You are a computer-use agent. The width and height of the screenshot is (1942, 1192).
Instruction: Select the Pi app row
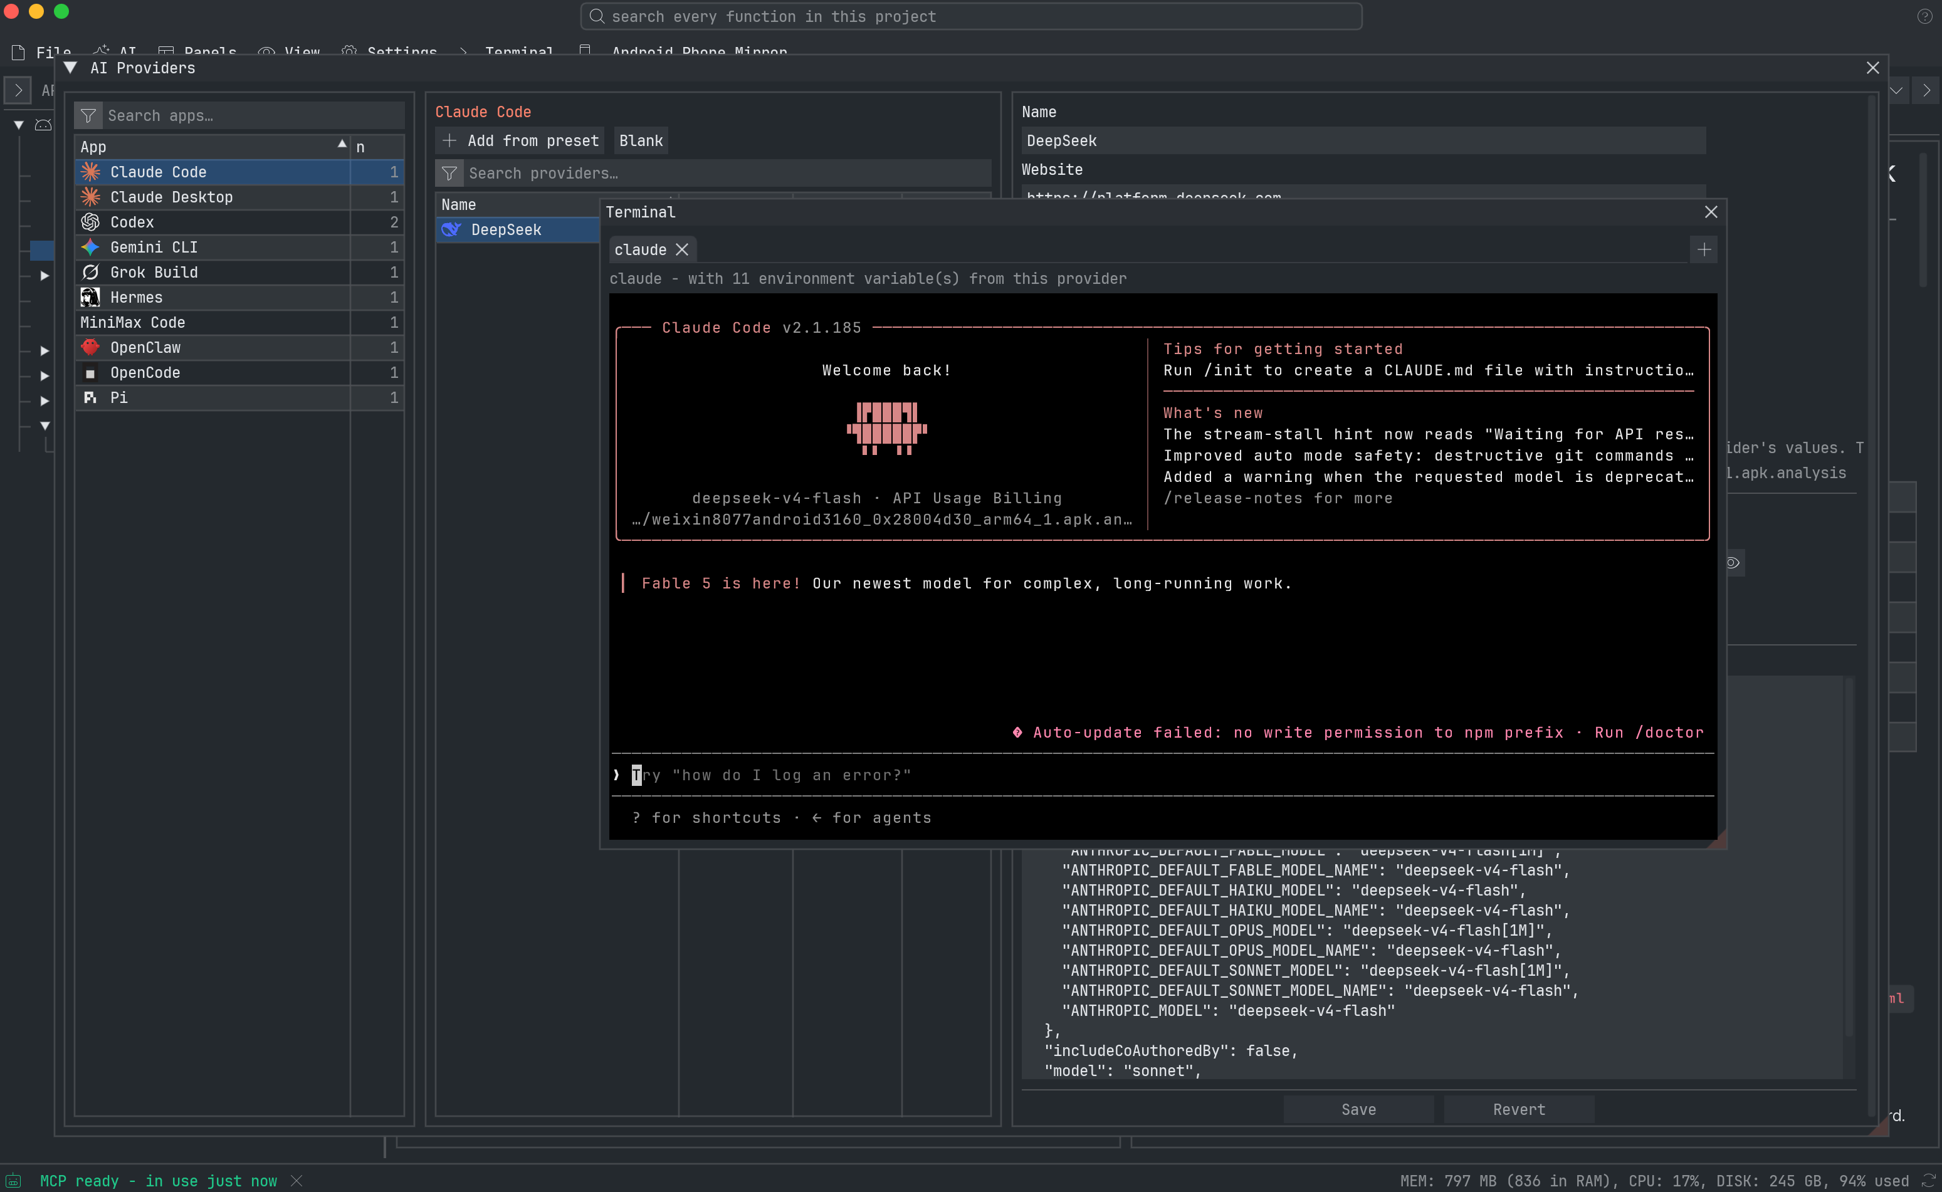coord(239,398)
